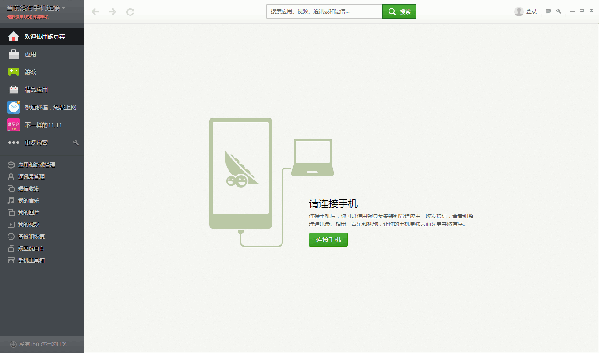599x353 pixels.
Task: Open 极速秒连，免费上网 entry
Action: (42, 107)
